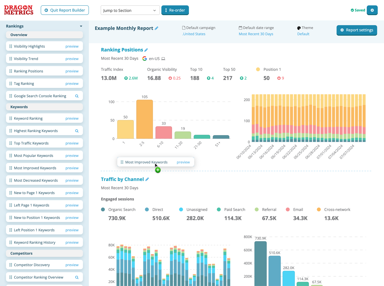Click the gear settings button top right

[372, 10]
